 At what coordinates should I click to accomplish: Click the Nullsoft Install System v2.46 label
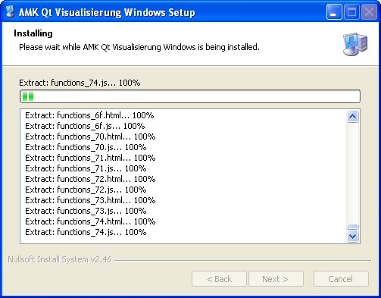tap(60, 259)
